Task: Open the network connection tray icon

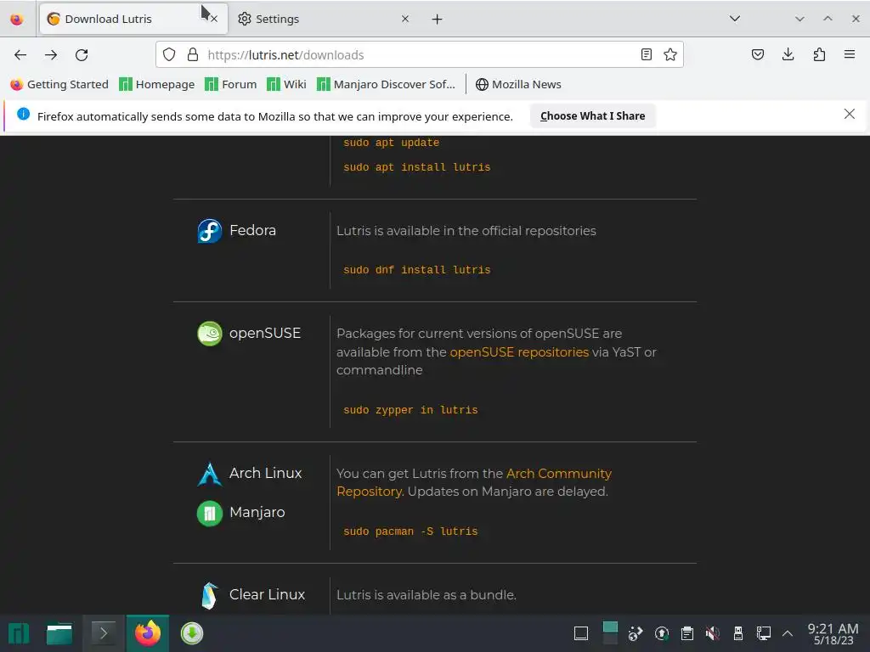Action: click(x=764, y=633)
